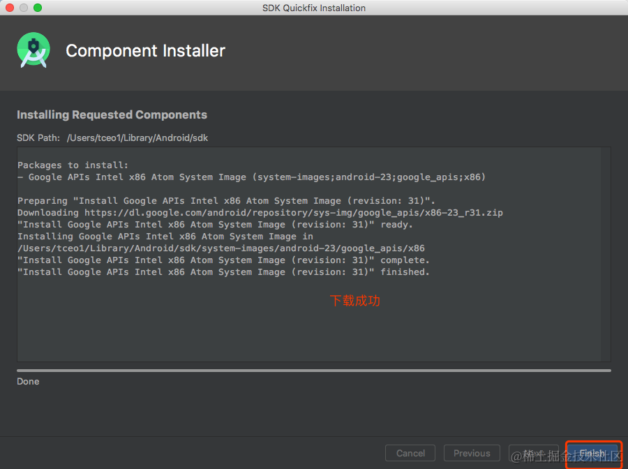Click the Downloading https://dl.google.com URL line

click(260, 213)
